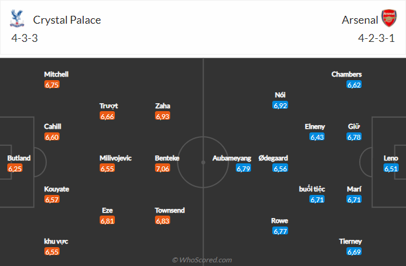The height and width of the screenshot is (266, 406).
Task: Select Elneny's 6,43 rating badge
Action: click(x=317, y=137)
